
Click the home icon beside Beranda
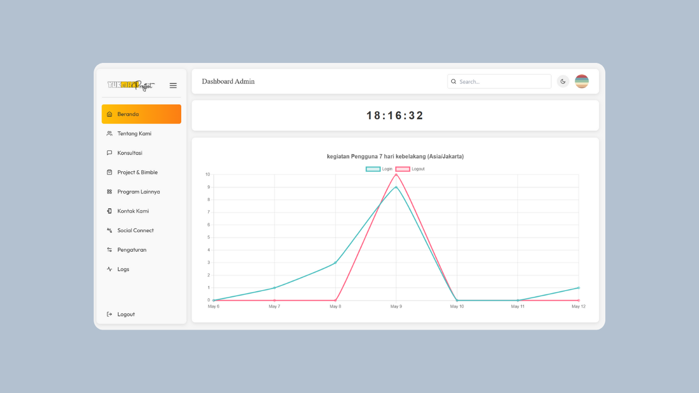(x=110, y=114)
